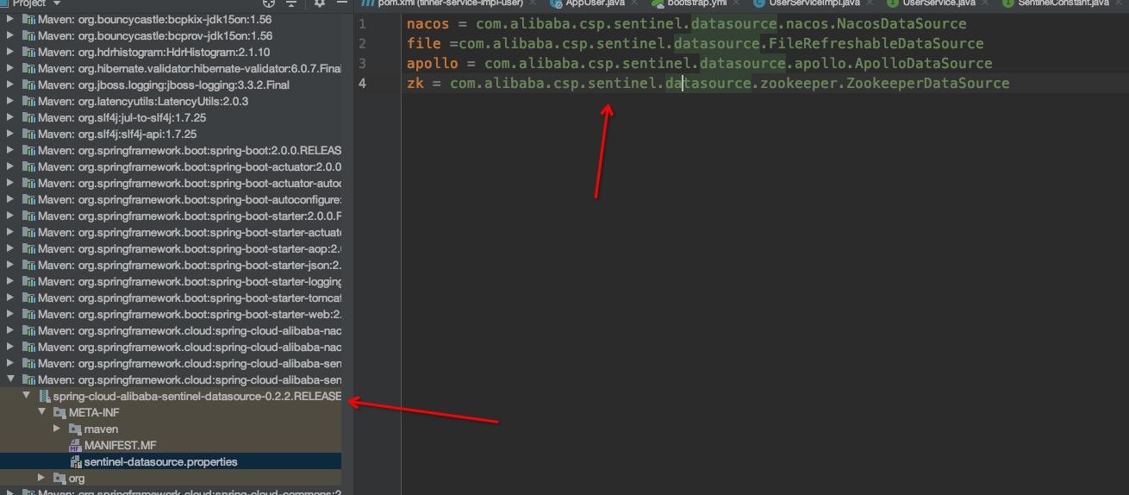Switch to the SentinelConstant.java tab
This screenshot has height=495, width=1129.
1062,3
